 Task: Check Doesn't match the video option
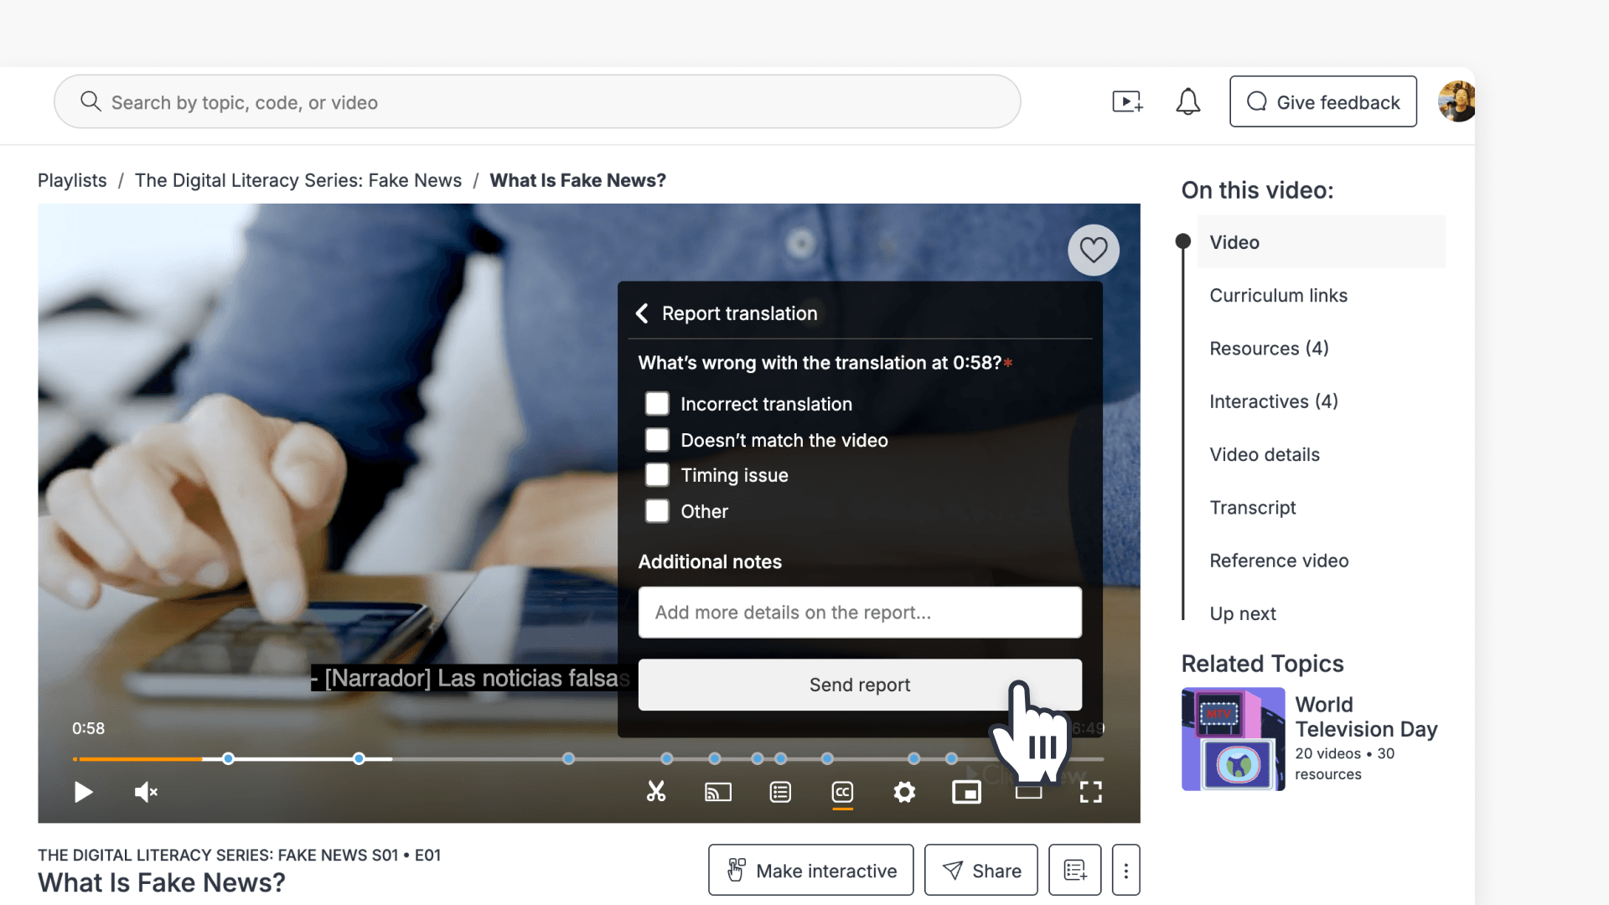[657, 440]
